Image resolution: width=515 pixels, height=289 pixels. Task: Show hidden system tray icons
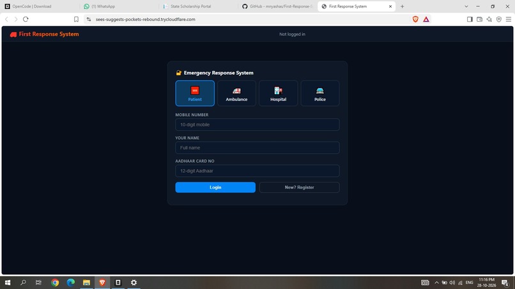[x=436, y=283]
